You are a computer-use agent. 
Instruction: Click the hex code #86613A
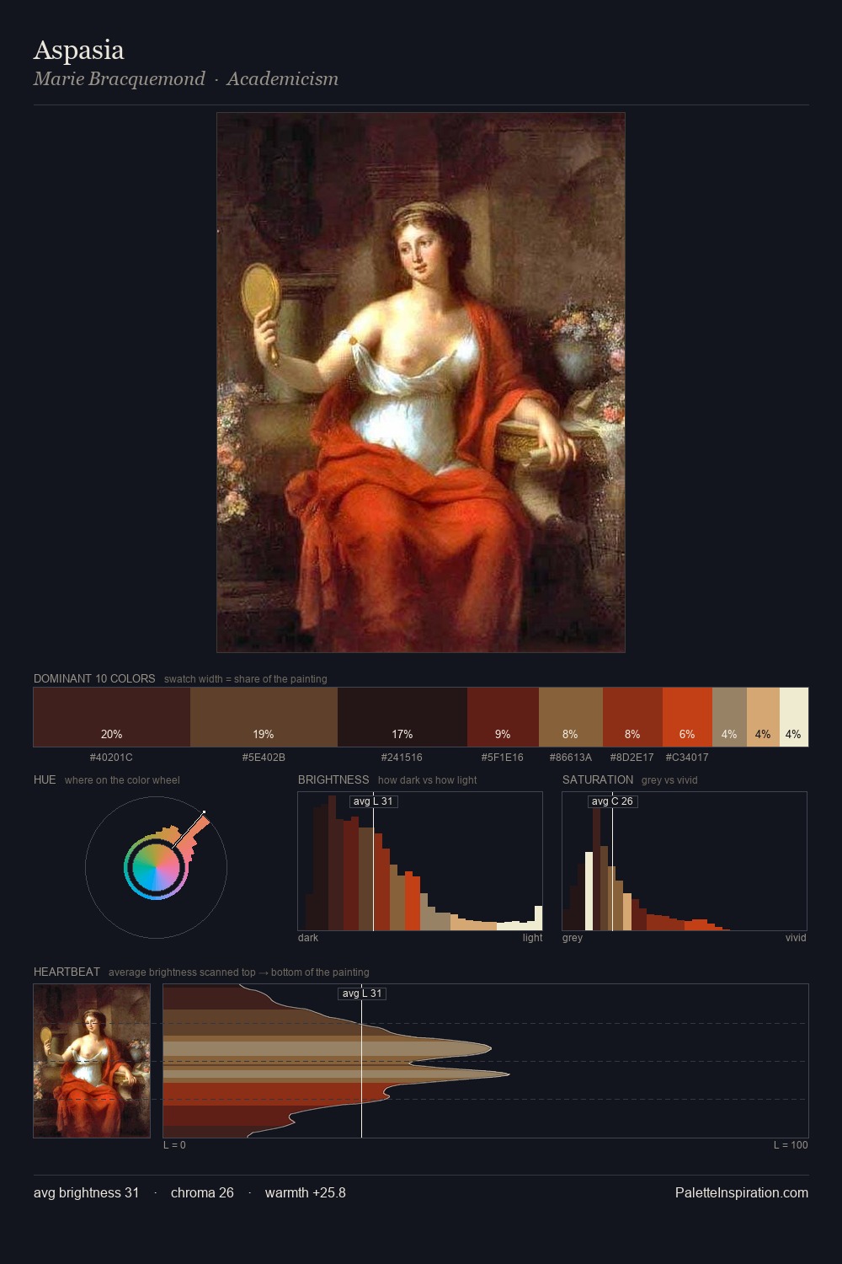point(571,758)
